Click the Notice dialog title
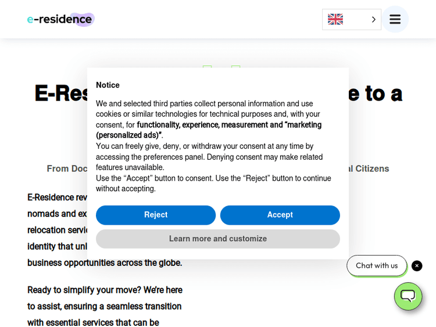Viewport: 436px width, 327px height. (x=108, y=85)
